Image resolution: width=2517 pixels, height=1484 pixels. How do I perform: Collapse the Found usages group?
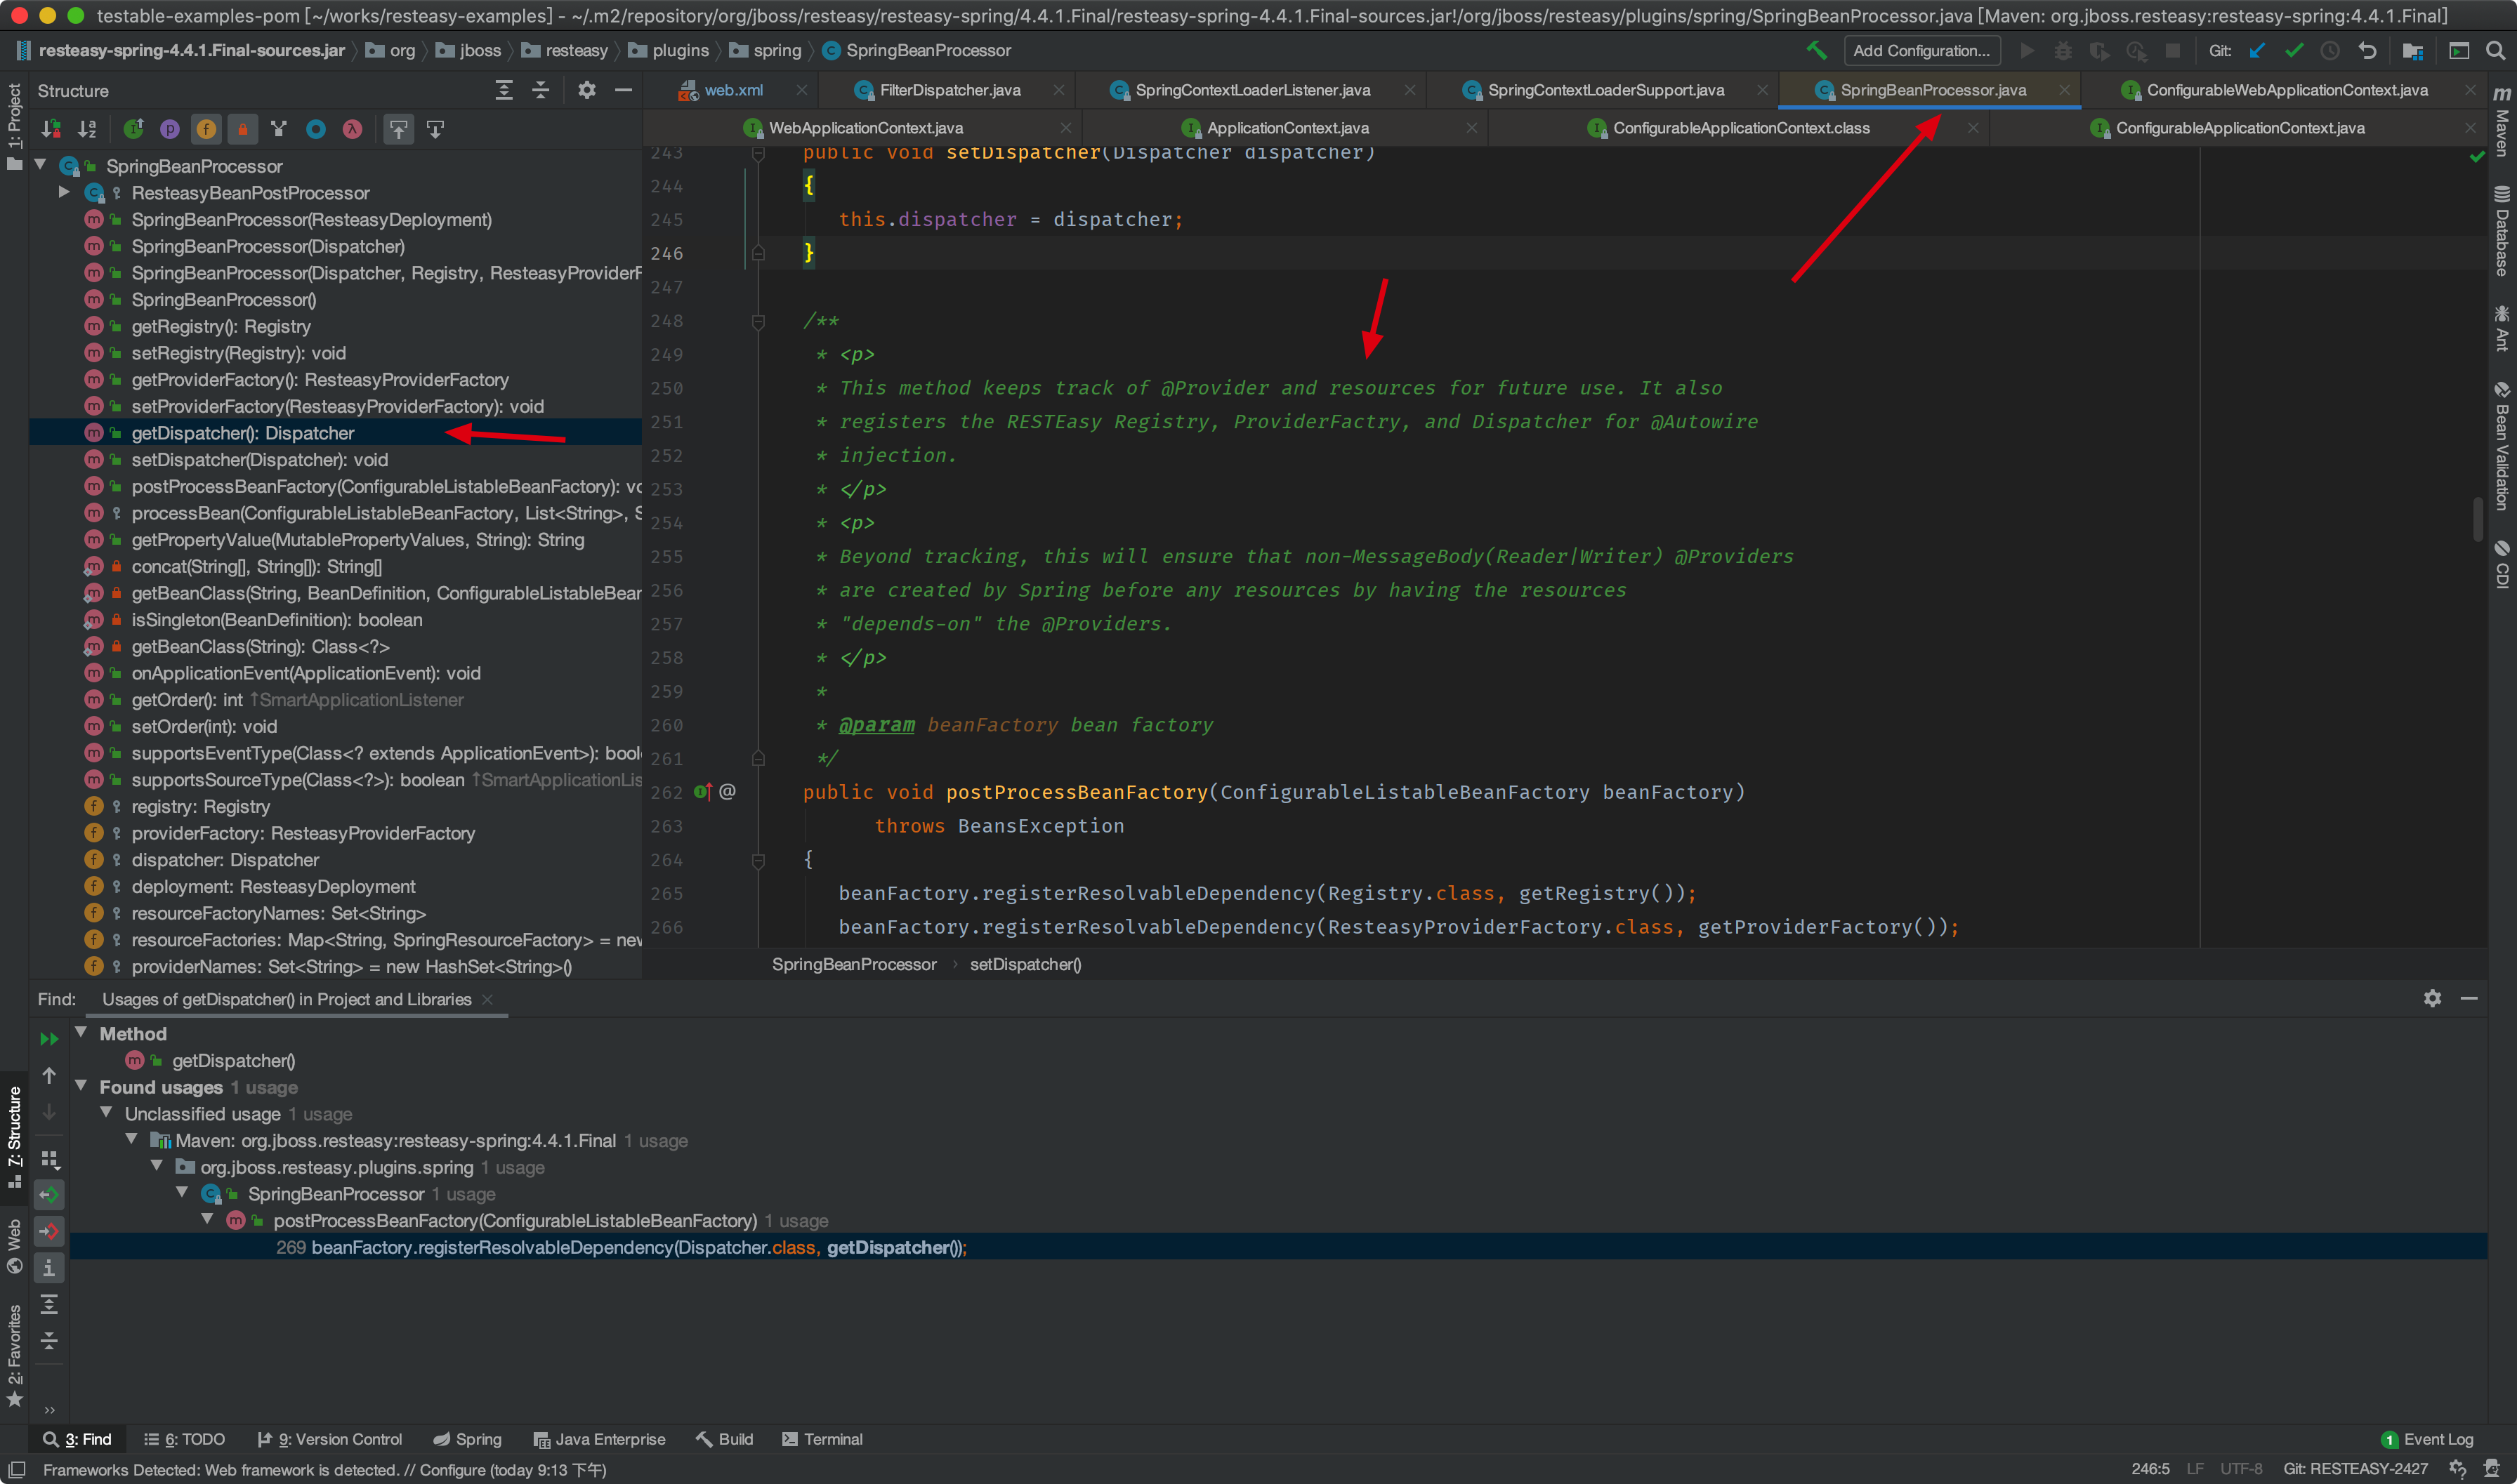click(x=81, y=1086)
